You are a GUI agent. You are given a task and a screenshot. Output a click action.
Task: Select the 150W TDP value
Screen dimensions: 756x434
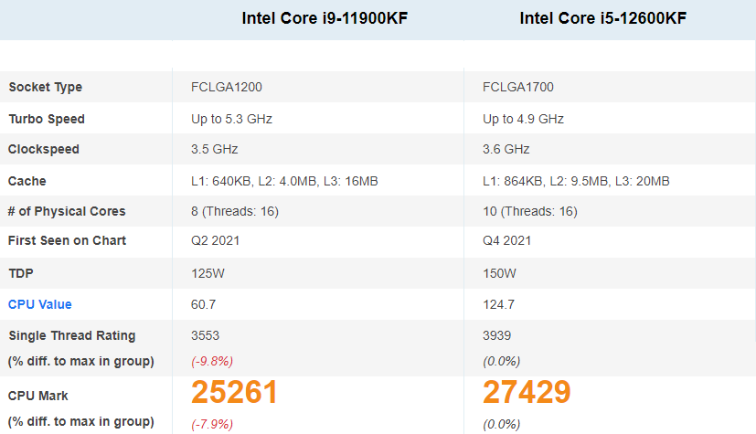click(x=499, y=273)
